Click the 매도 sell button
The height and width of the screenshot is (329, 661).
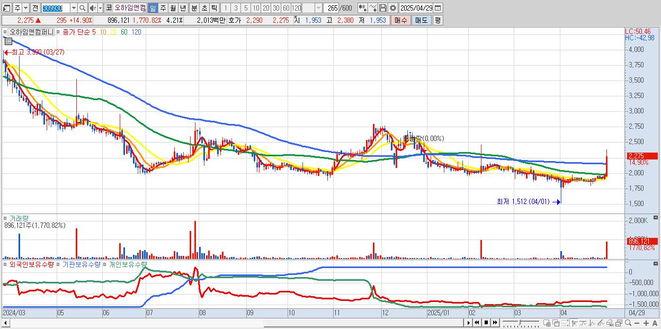click(421, 20)
